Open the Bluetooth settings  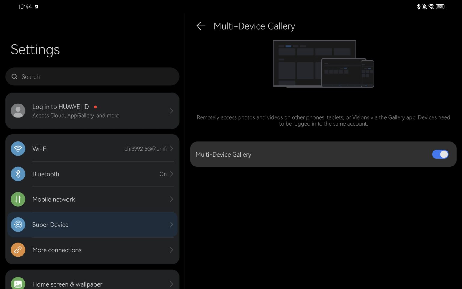tap(92, 174)
